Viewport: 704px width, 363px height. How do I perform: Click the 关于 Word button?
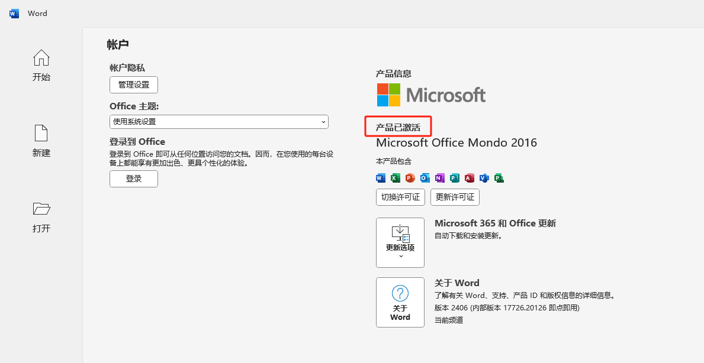coord(400,302)
